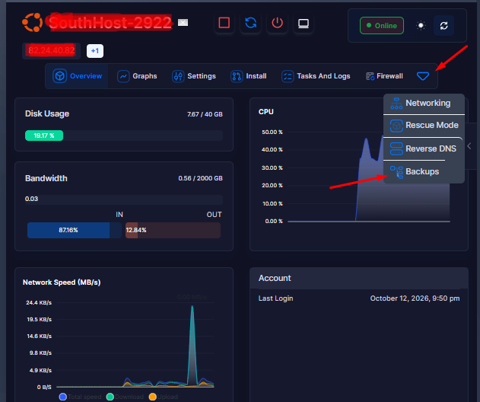Click the Reverse DNS server icon
Image resolution: width=480 pixels, height=402 pixels.
coord(396,149)
